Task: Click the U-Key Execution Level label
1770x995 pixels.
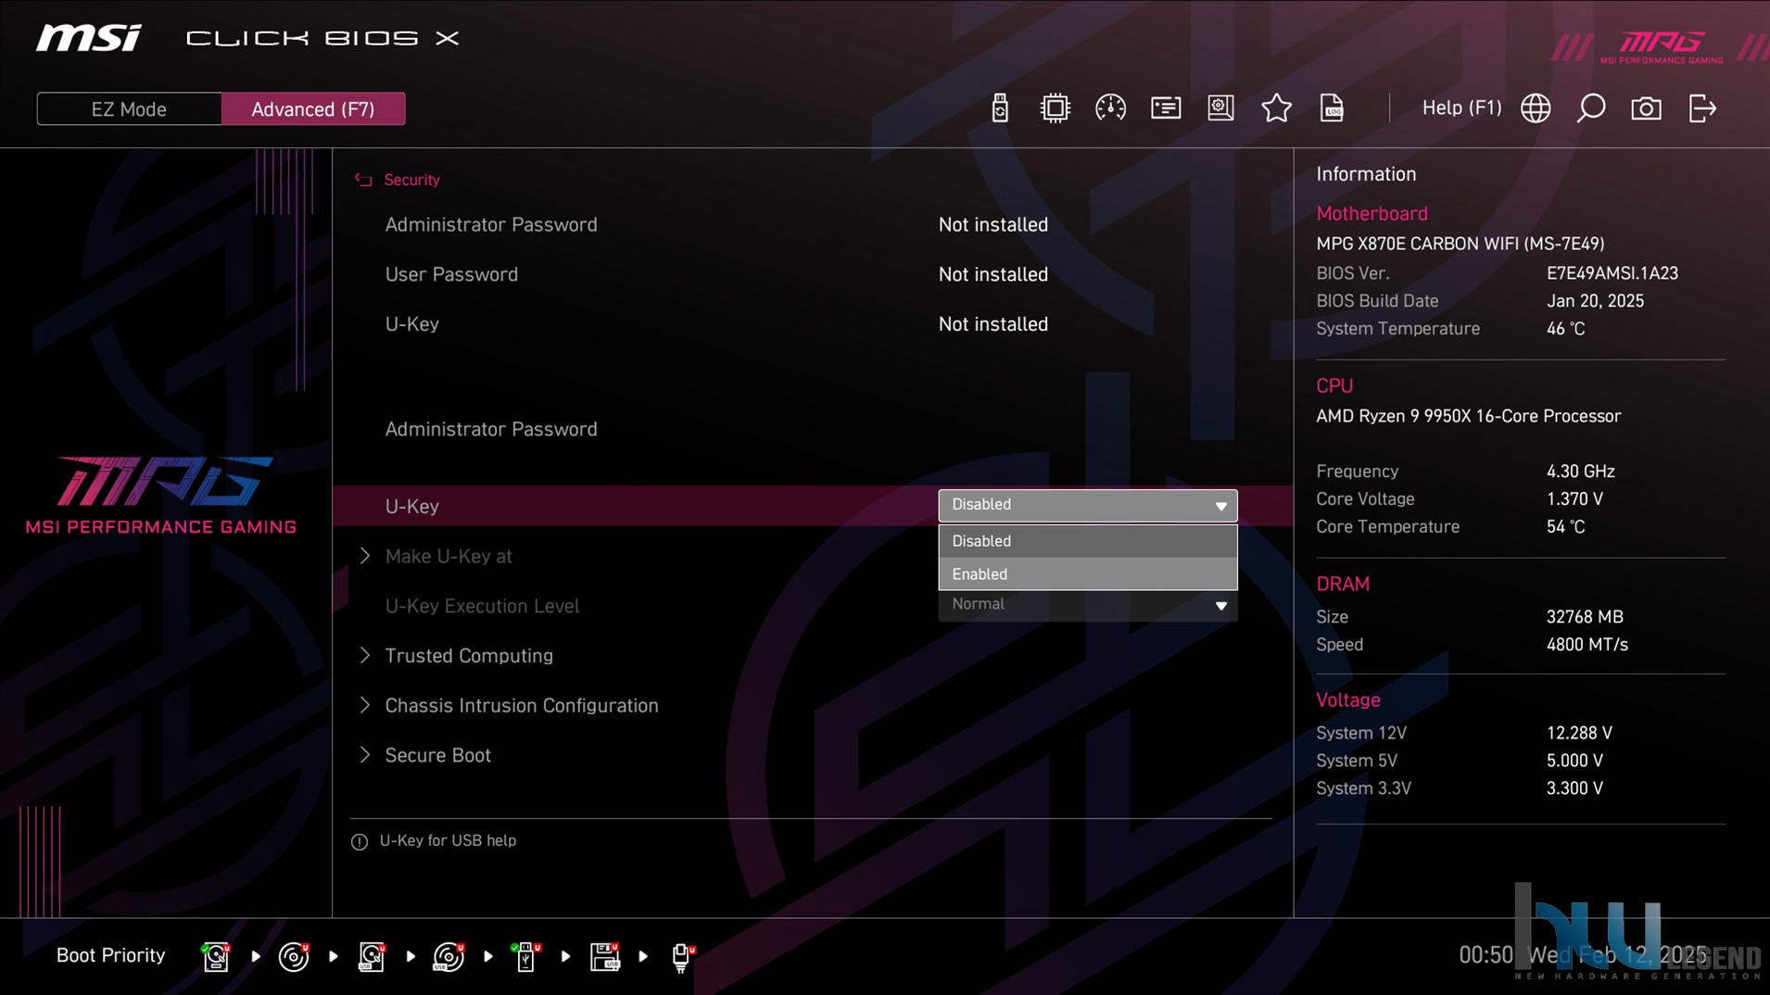Action: click(482, 606)
